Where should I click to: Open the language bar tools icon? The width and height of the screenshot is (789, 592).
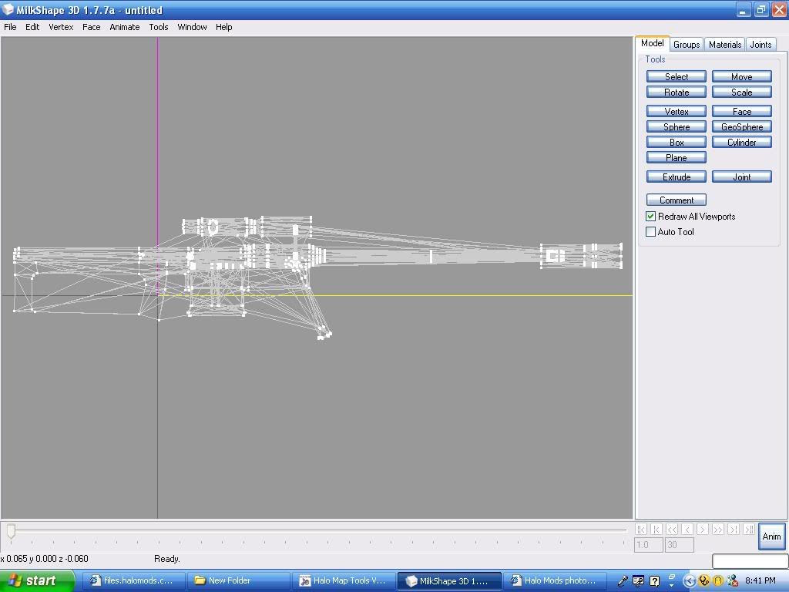click(x=638, y=581)
